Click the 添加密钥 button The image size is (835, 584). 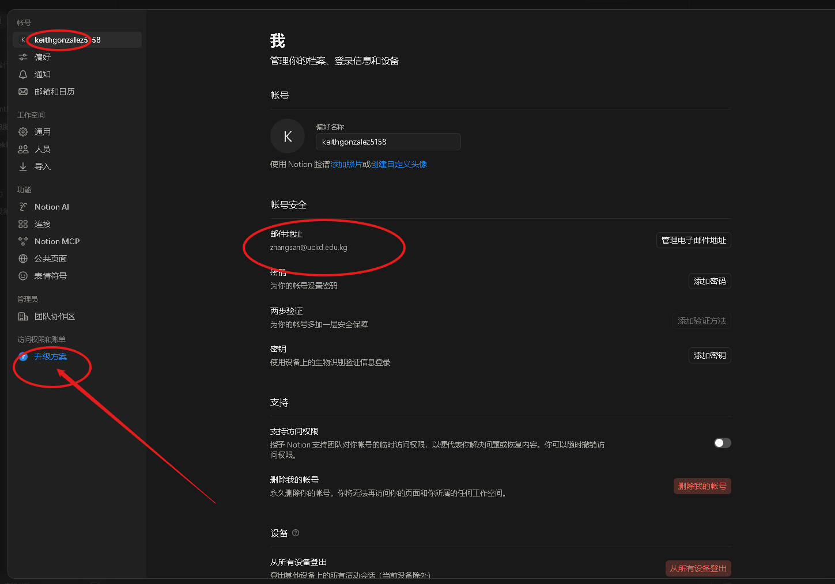click(710, 355)
